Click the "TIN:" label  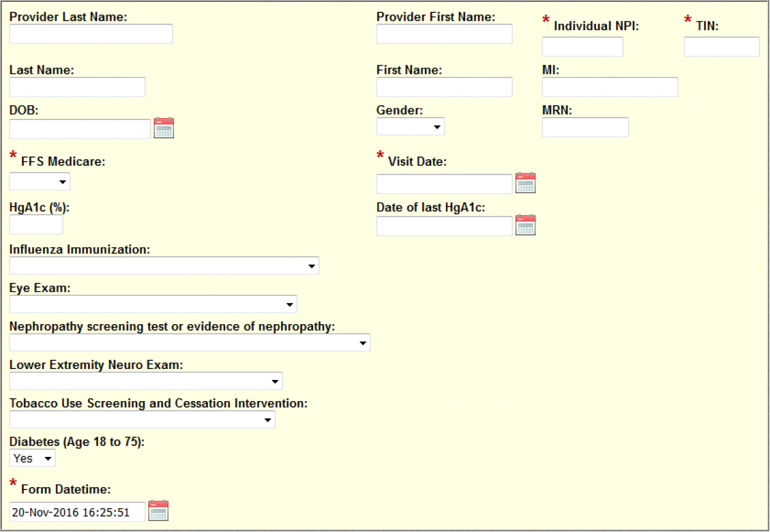click(x=707, y=26)
